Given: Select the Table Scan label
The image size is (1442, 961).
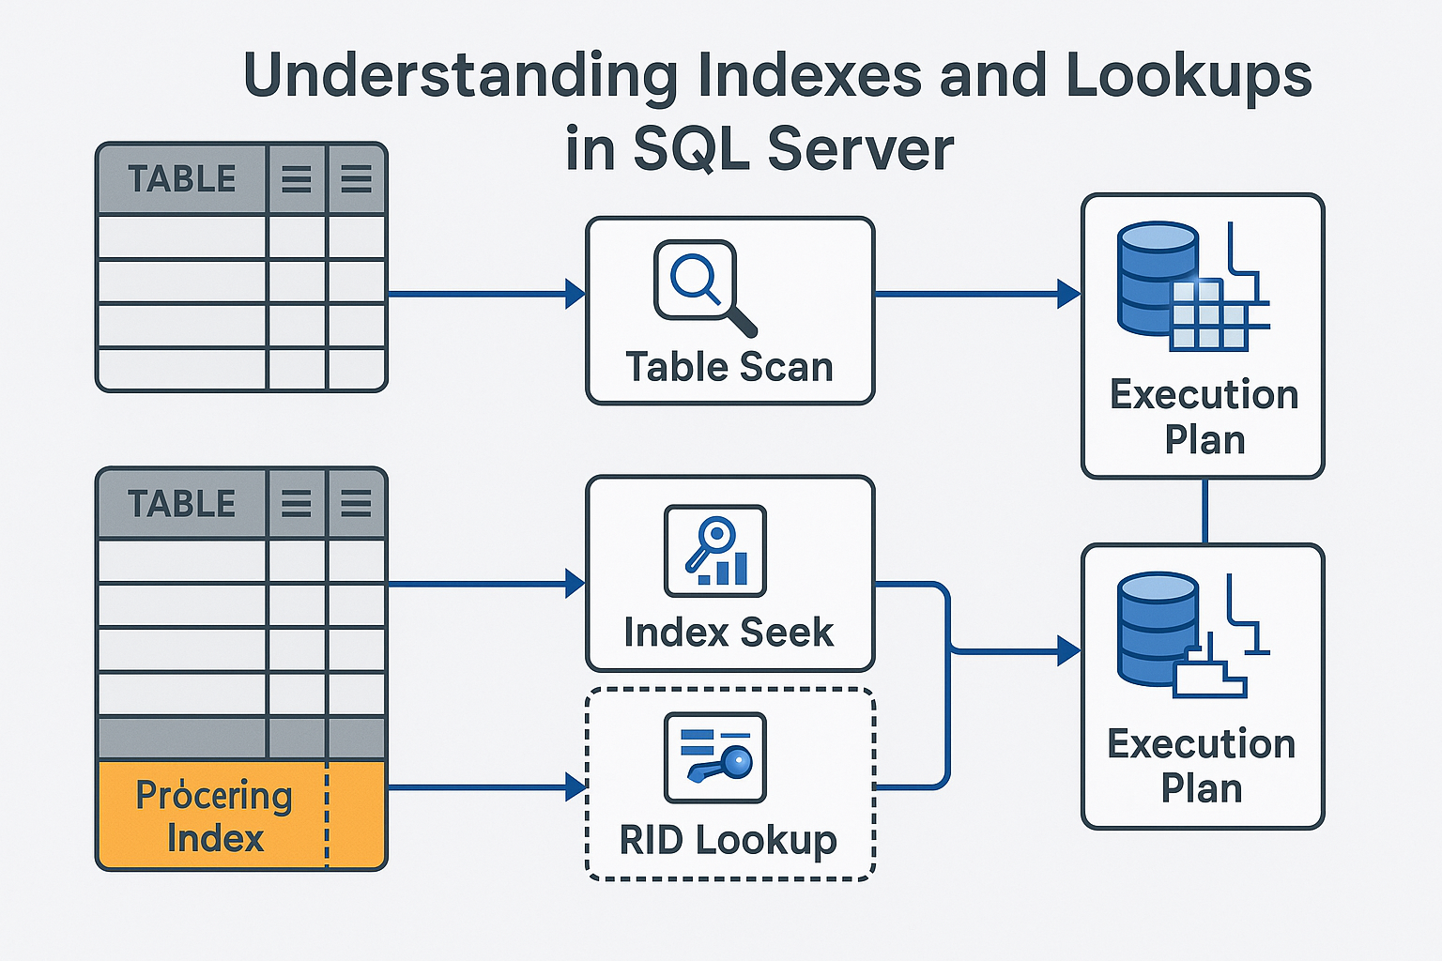Looking at the screenshot, I should click(x=729, y=367).
